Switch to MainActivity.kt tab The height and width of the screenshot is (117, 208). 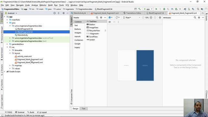[80, 13]
